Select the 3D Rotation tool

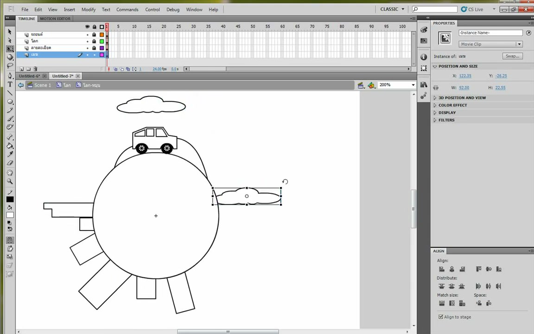10,57
